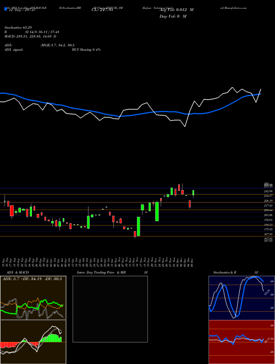275x364 pixels.
Task: Click the (MGR) 5.7, 34.2, 30.5 values
Action: click(57, 45)
